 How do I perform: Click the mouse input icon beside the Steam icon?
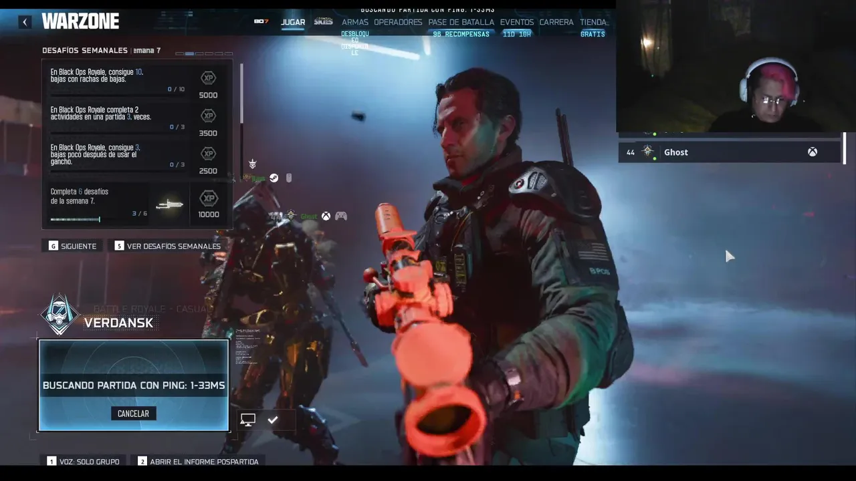(x=289, y=178)
